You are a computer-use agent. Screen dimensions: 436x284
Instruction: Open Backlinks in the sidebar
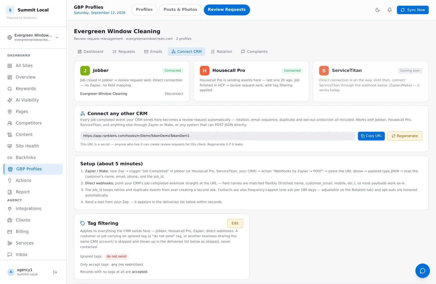pos(33,158)
